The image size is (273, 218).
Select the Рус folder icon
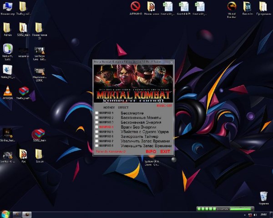tap(23, 156)
